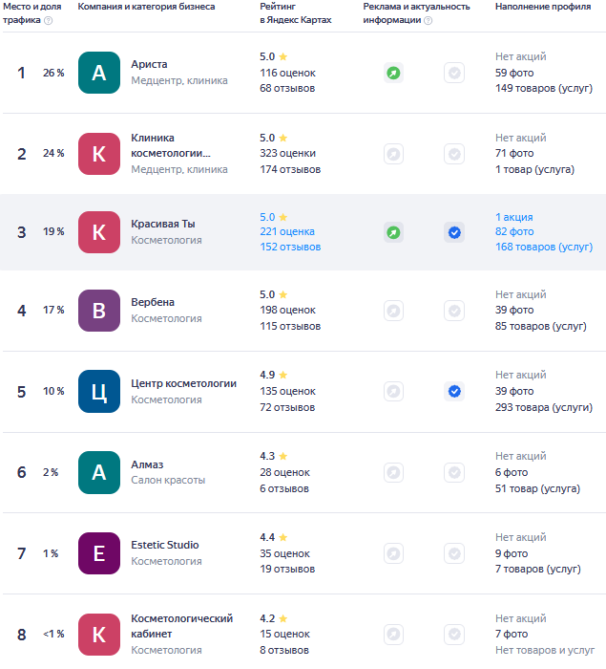Click the Рейтинг в Яндекс Картах column header

pyautogui.click(x=296, y=13)
